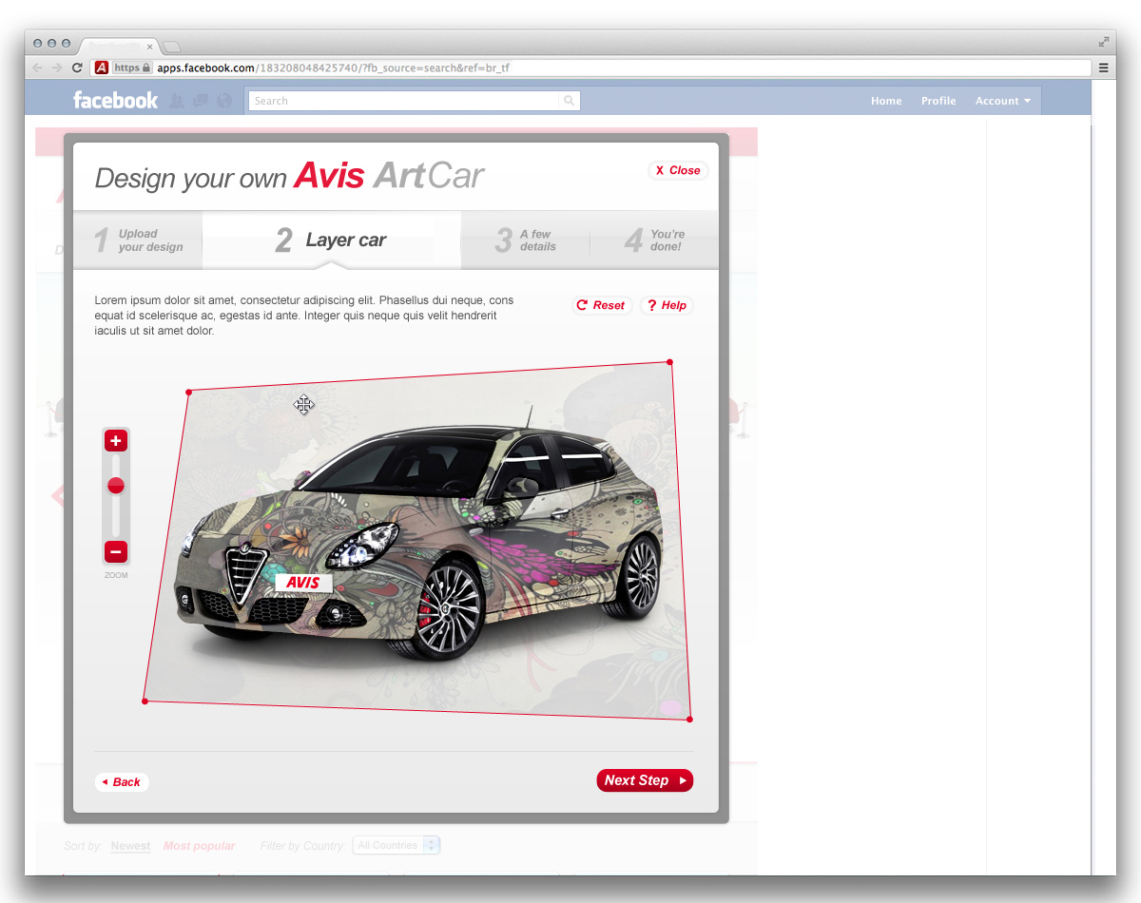Jump to step 4 You're done
The image size is (1141, 903).
pos(654,240)
